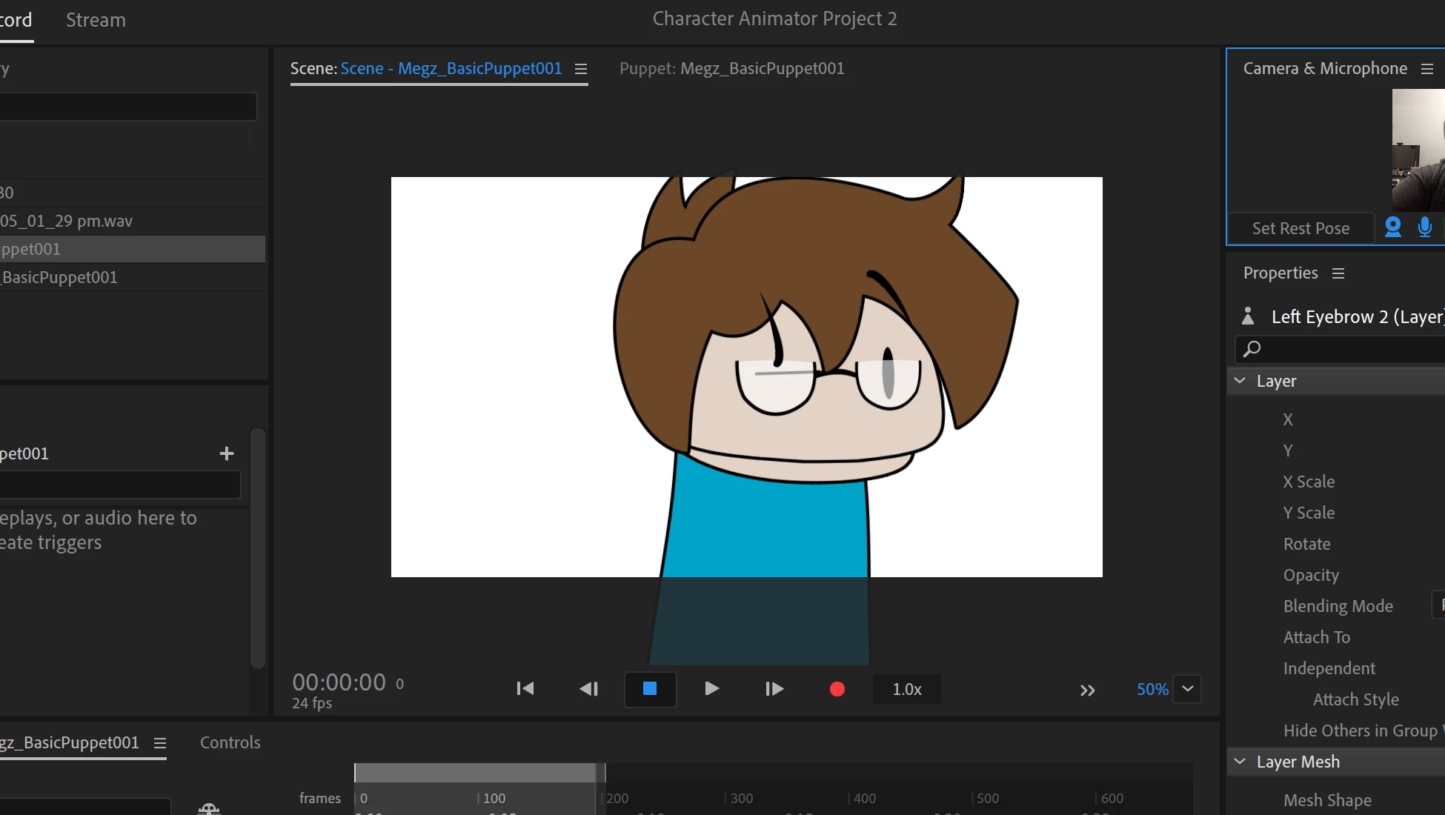Step back one frame

[588, 689]
